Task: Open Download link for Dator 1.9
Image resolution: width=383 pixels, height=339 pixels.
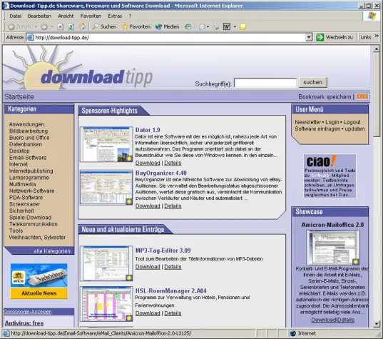Action: (148, 163)
